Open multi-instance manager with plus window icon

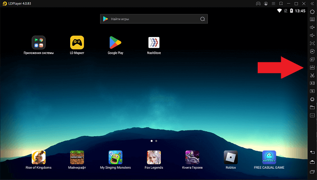click(312, 60)
